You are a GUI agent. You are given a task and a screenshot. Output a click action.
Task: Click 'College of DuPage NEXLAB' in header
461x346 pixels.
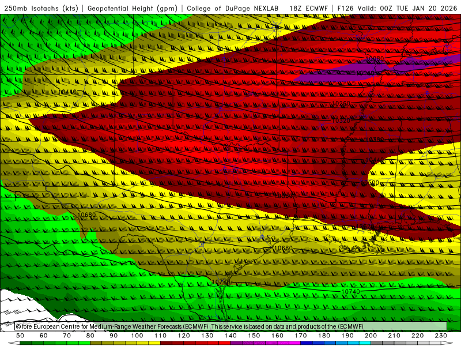(233, 8)
